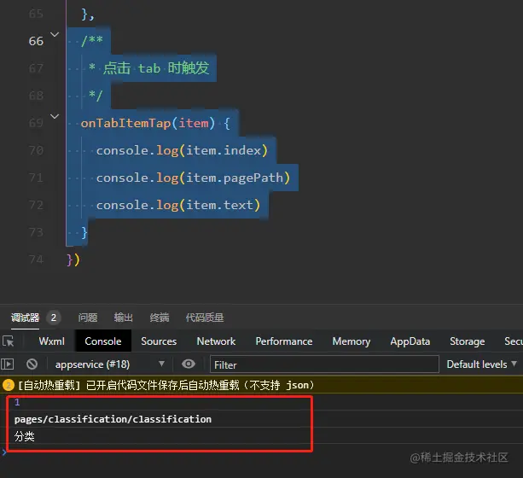Click line number 70 in gutter
This screenshot has height=478, width=523.
point(36,150)
